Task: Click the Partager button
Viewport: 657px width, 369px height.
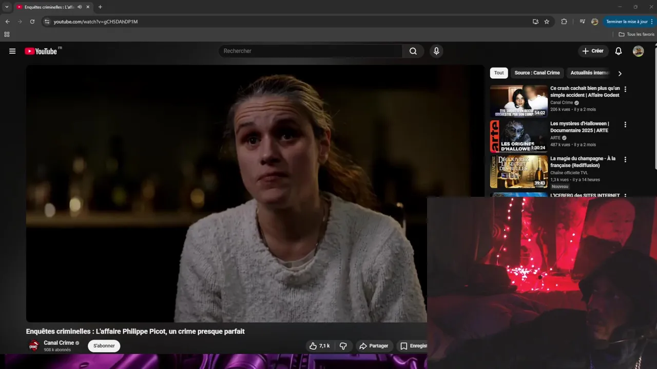Action: [374, 346]
